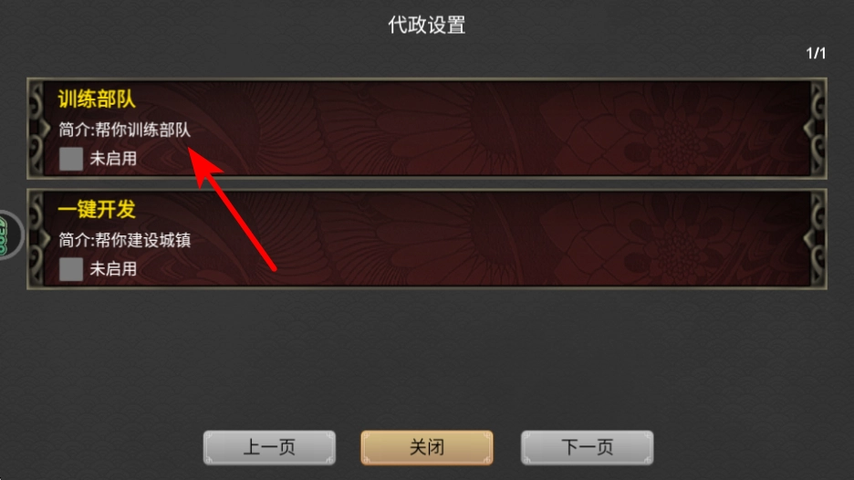854x480 pixels.
Task: Click left ornamental arrow of 训练部队 panel
Action: point(43,129)
